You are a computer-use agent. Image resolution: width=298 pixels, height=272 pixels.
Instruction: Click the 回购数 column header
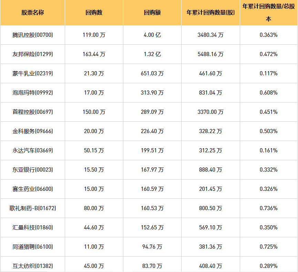pos(94,12)
